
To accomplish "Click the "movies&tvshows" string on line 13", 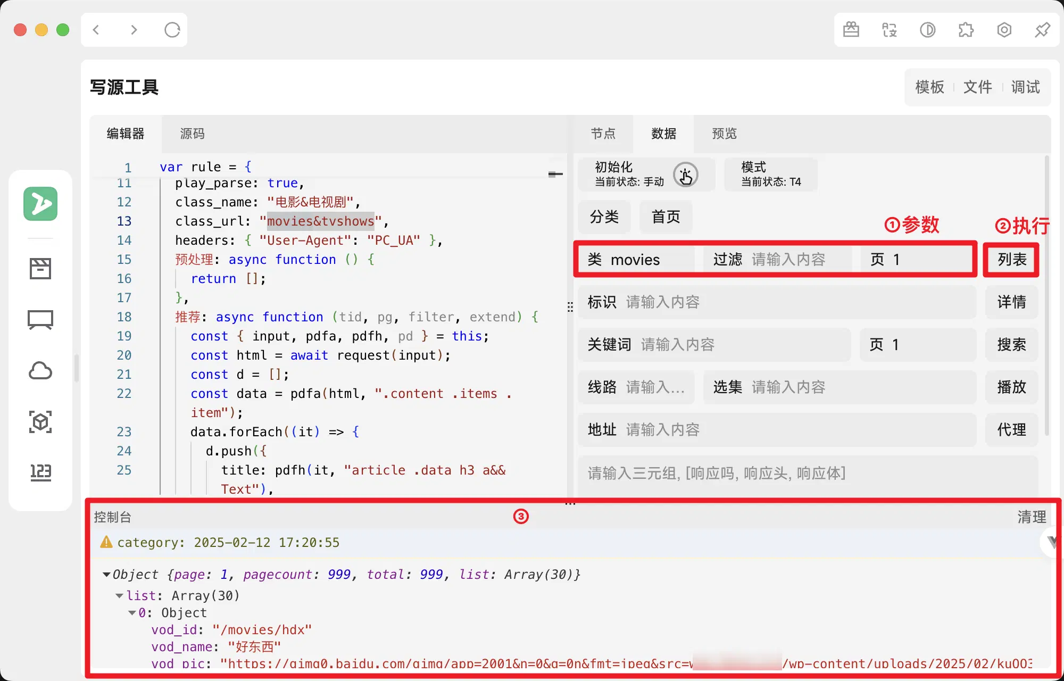I will tap(321, 221).
